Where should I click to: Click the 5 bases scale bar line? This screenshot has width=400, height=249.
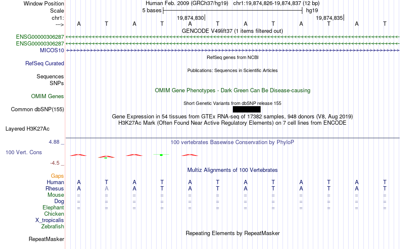pos(233,11)
